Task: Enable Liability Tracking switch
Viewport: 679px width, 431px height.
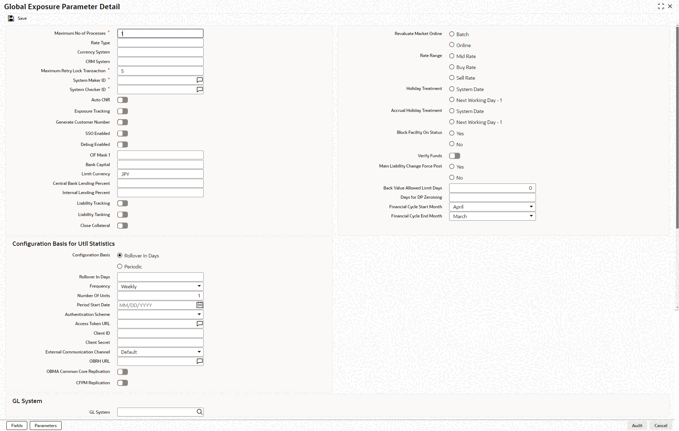Action: pos(123,203)
